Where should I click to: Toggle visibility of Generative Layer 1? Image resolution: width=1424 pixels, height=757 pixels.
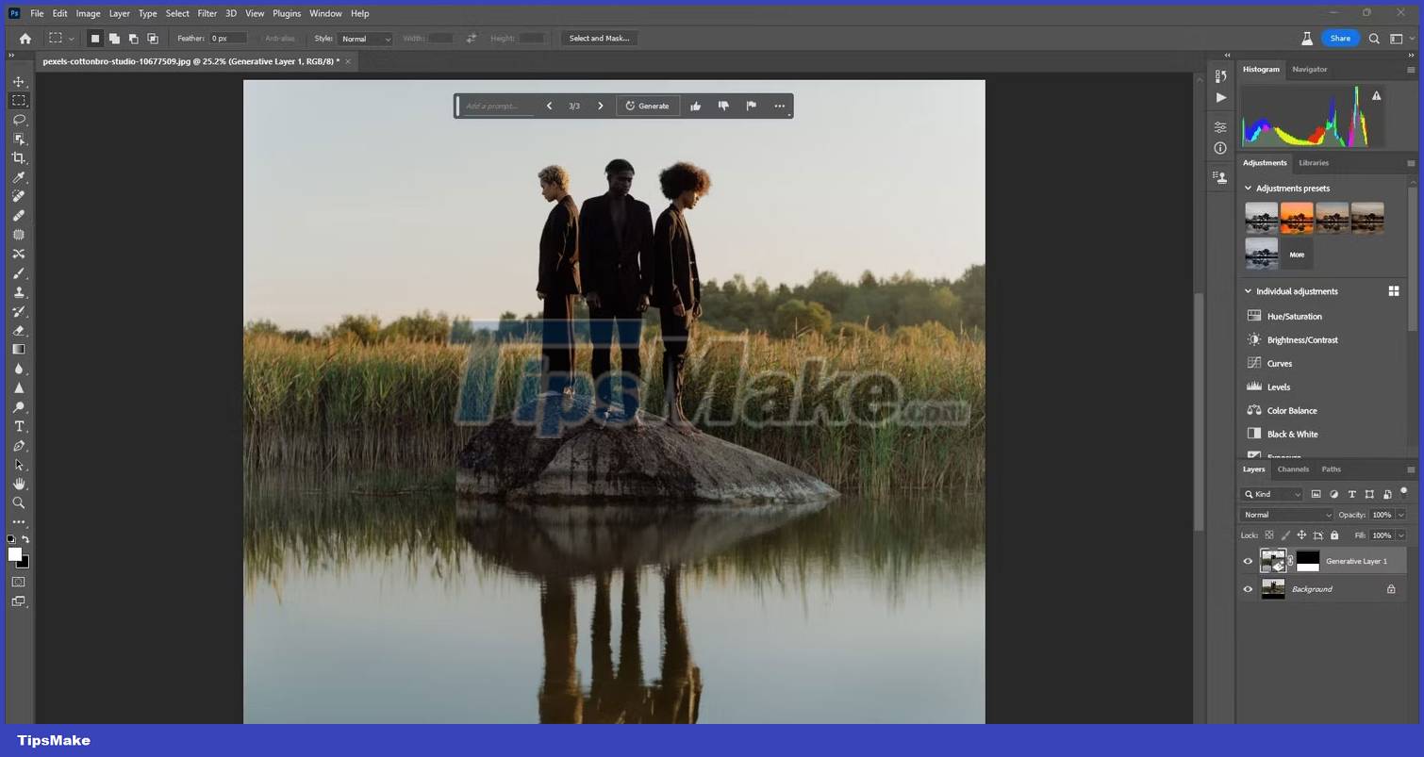coord(1248,561)
